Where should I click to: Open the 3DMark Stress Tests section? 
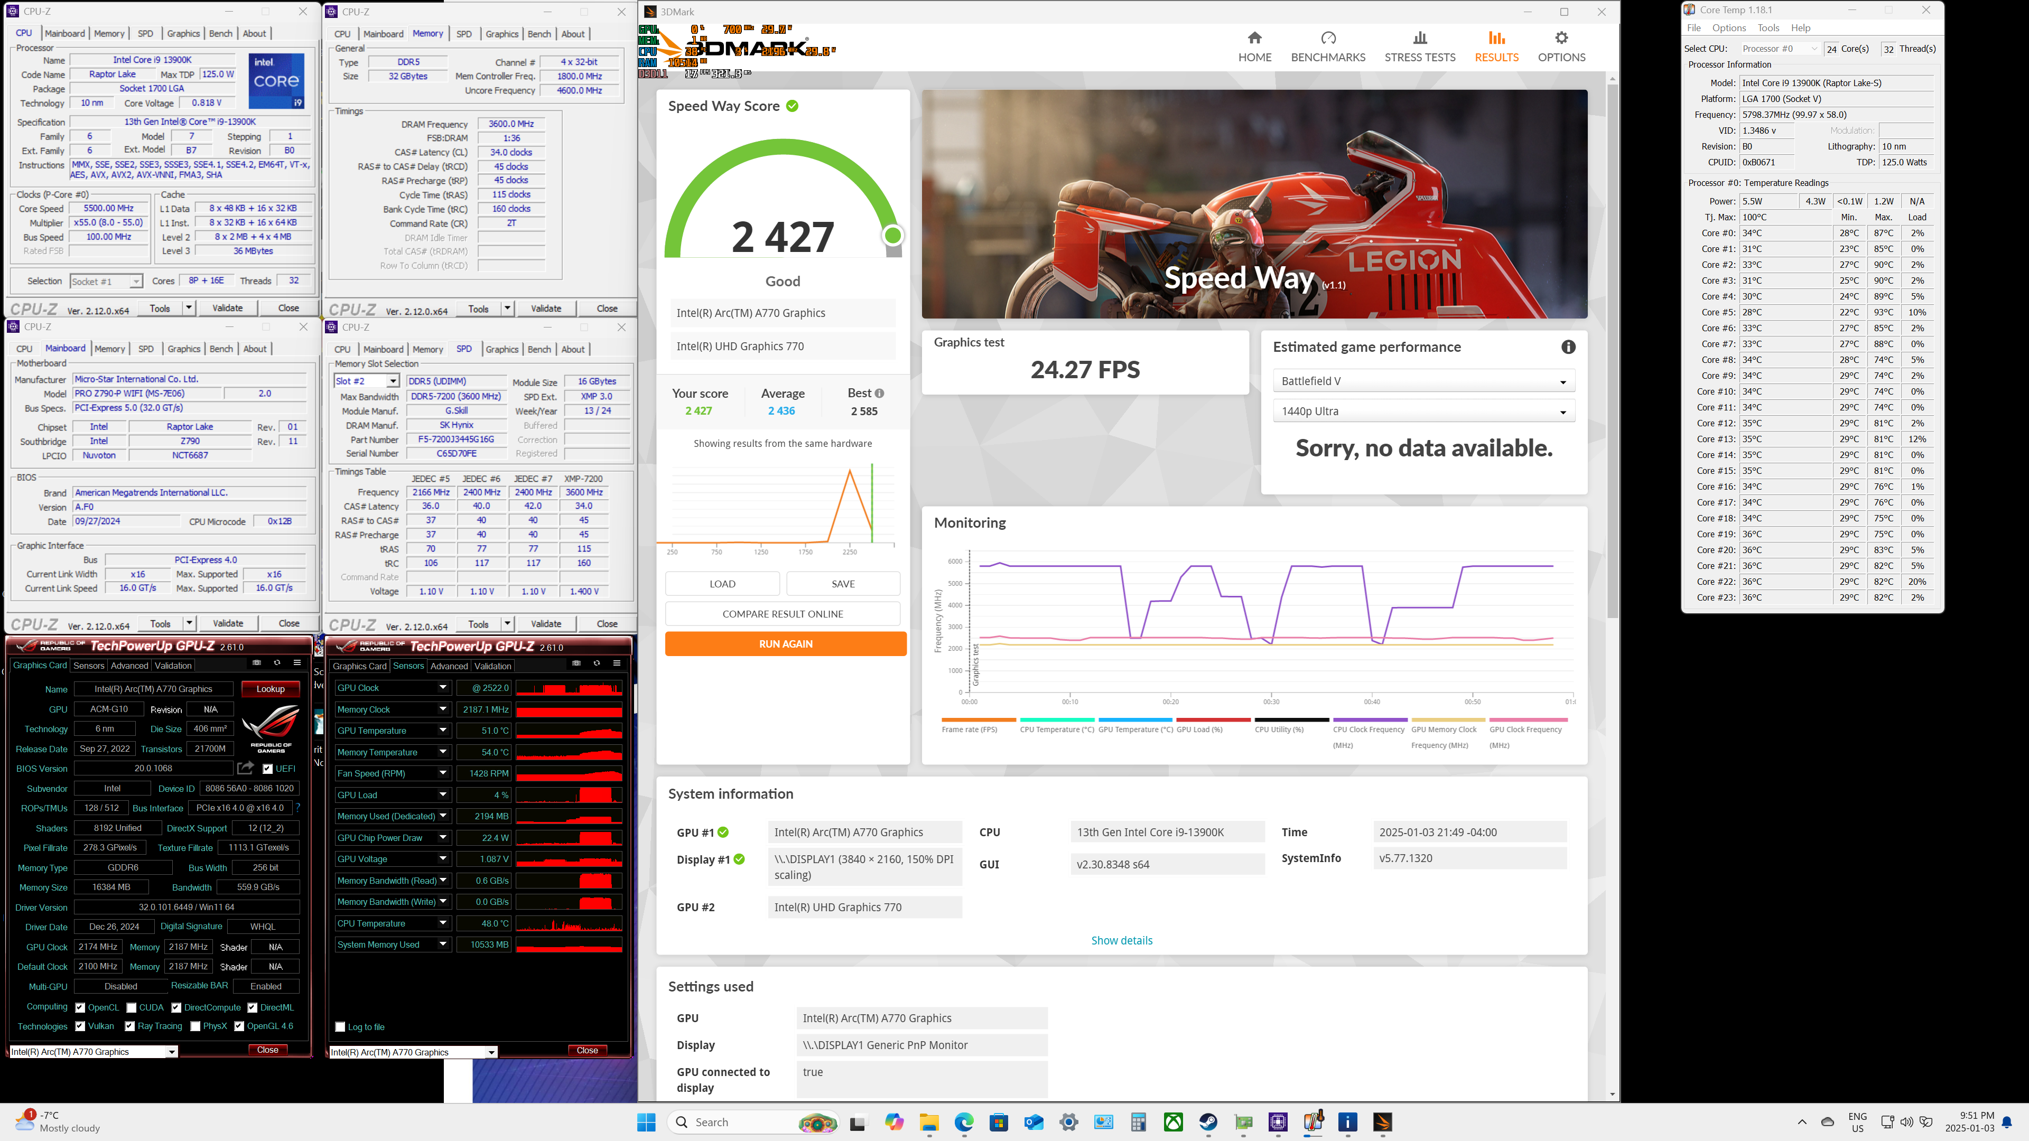(x=1419, y=46)
